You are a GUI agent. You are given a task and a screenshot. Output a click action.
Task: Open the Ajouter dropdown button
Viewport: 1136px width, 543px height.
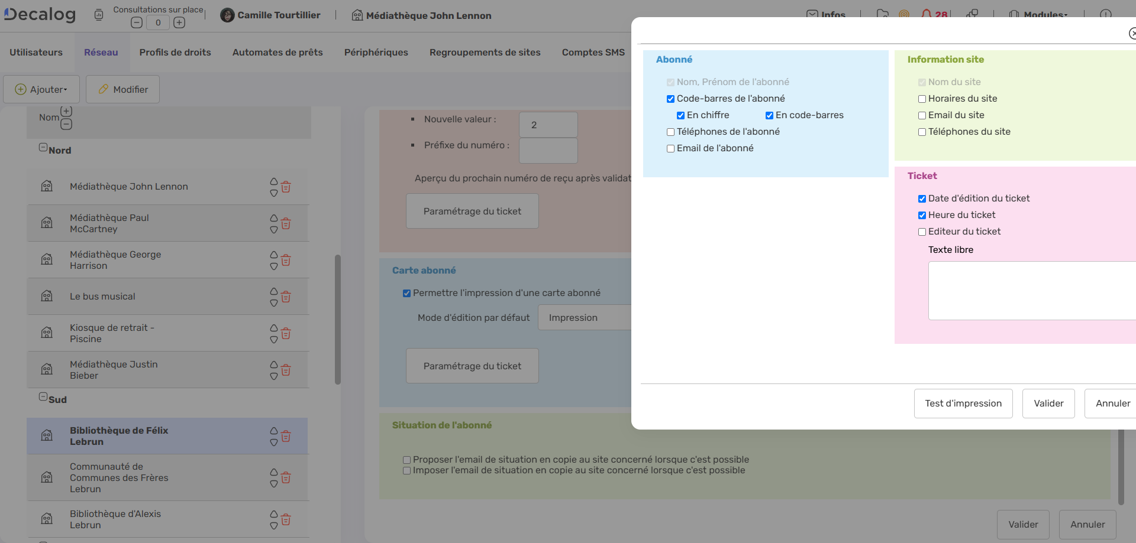41,89
